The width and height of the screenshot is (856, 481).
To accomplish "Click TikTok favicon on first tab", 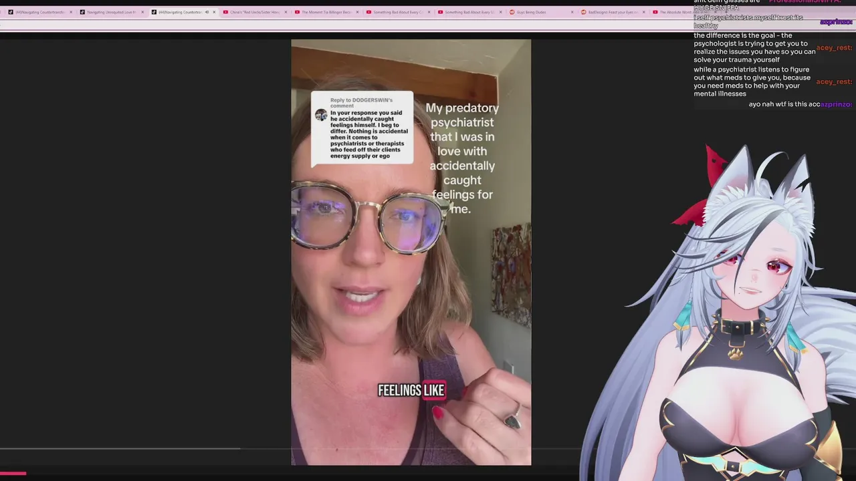I will point(11,12).
